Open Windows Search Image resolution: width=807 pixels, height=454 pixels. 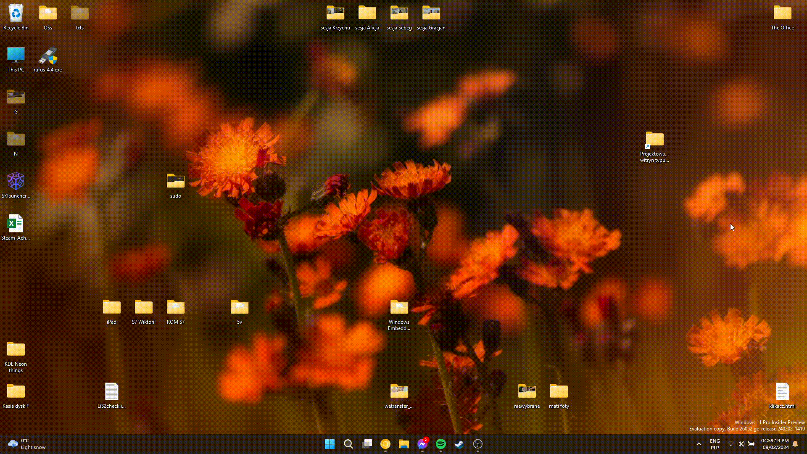[348, 444]
